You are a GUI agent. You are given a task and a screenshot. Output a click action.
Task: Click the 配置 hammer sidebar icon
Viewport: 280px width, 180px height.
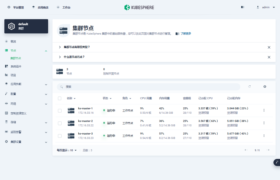tap(7, 93)
